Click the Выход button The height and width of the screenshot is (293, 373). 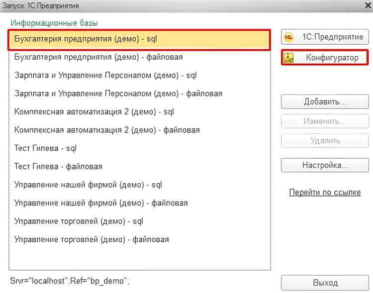(325, 283)
